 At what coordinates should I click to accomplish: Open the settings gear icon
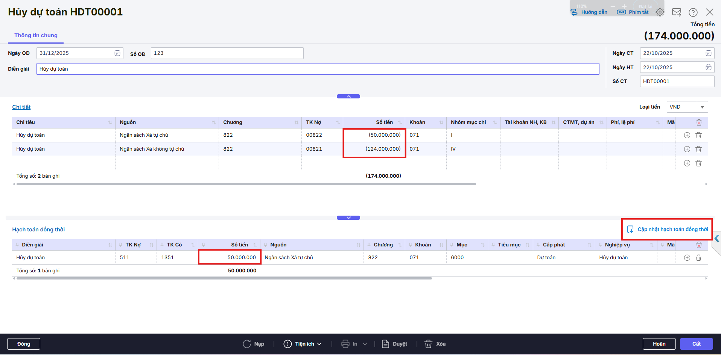point(660,12)
